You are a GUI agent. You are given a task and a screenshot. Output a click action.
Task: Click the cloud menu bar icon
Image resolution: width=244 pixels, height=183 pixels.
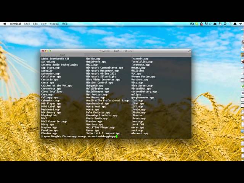(215, 24)
